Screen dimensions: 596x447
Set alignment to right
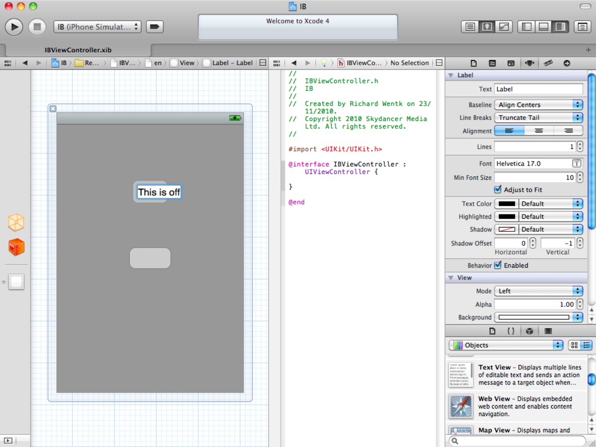[x=568, y=131]
